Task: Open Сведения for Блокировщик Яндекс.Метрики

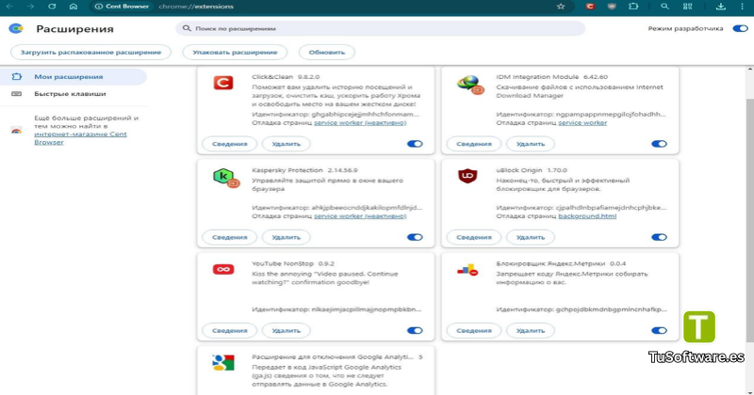Action: pos(474,331)
